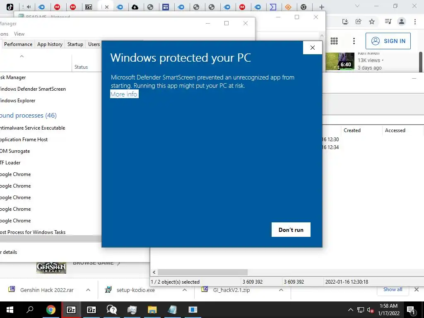The image size is (424, 318).
Task: Open the Windows Start menu
Action: pos(10,310)
